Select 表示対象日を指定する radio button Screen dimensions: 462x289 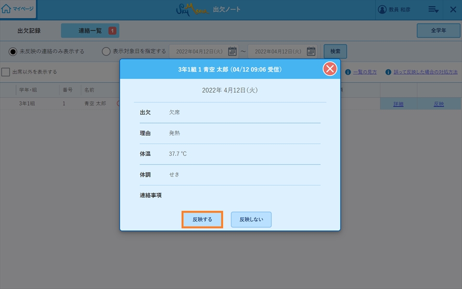coord(106,51)
